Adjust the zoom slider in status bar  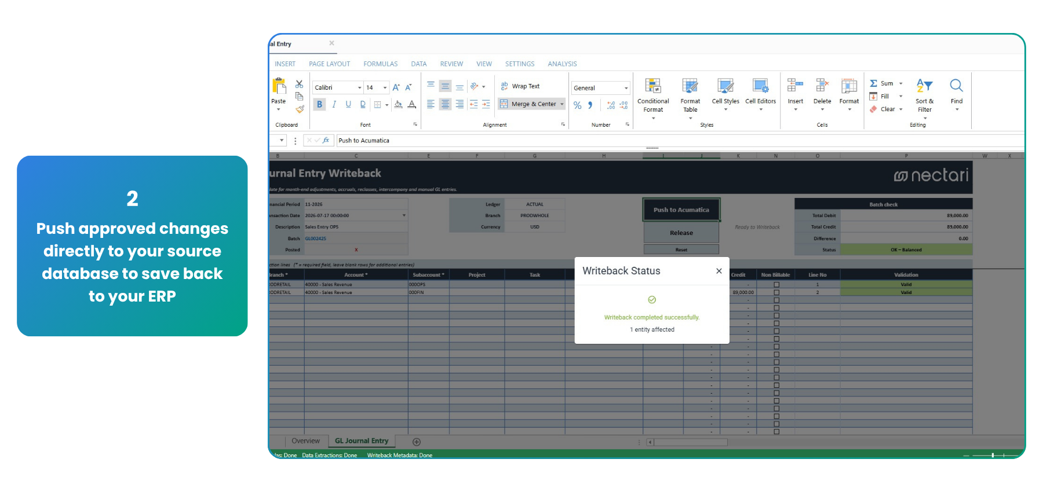click(x=993, y=456)
